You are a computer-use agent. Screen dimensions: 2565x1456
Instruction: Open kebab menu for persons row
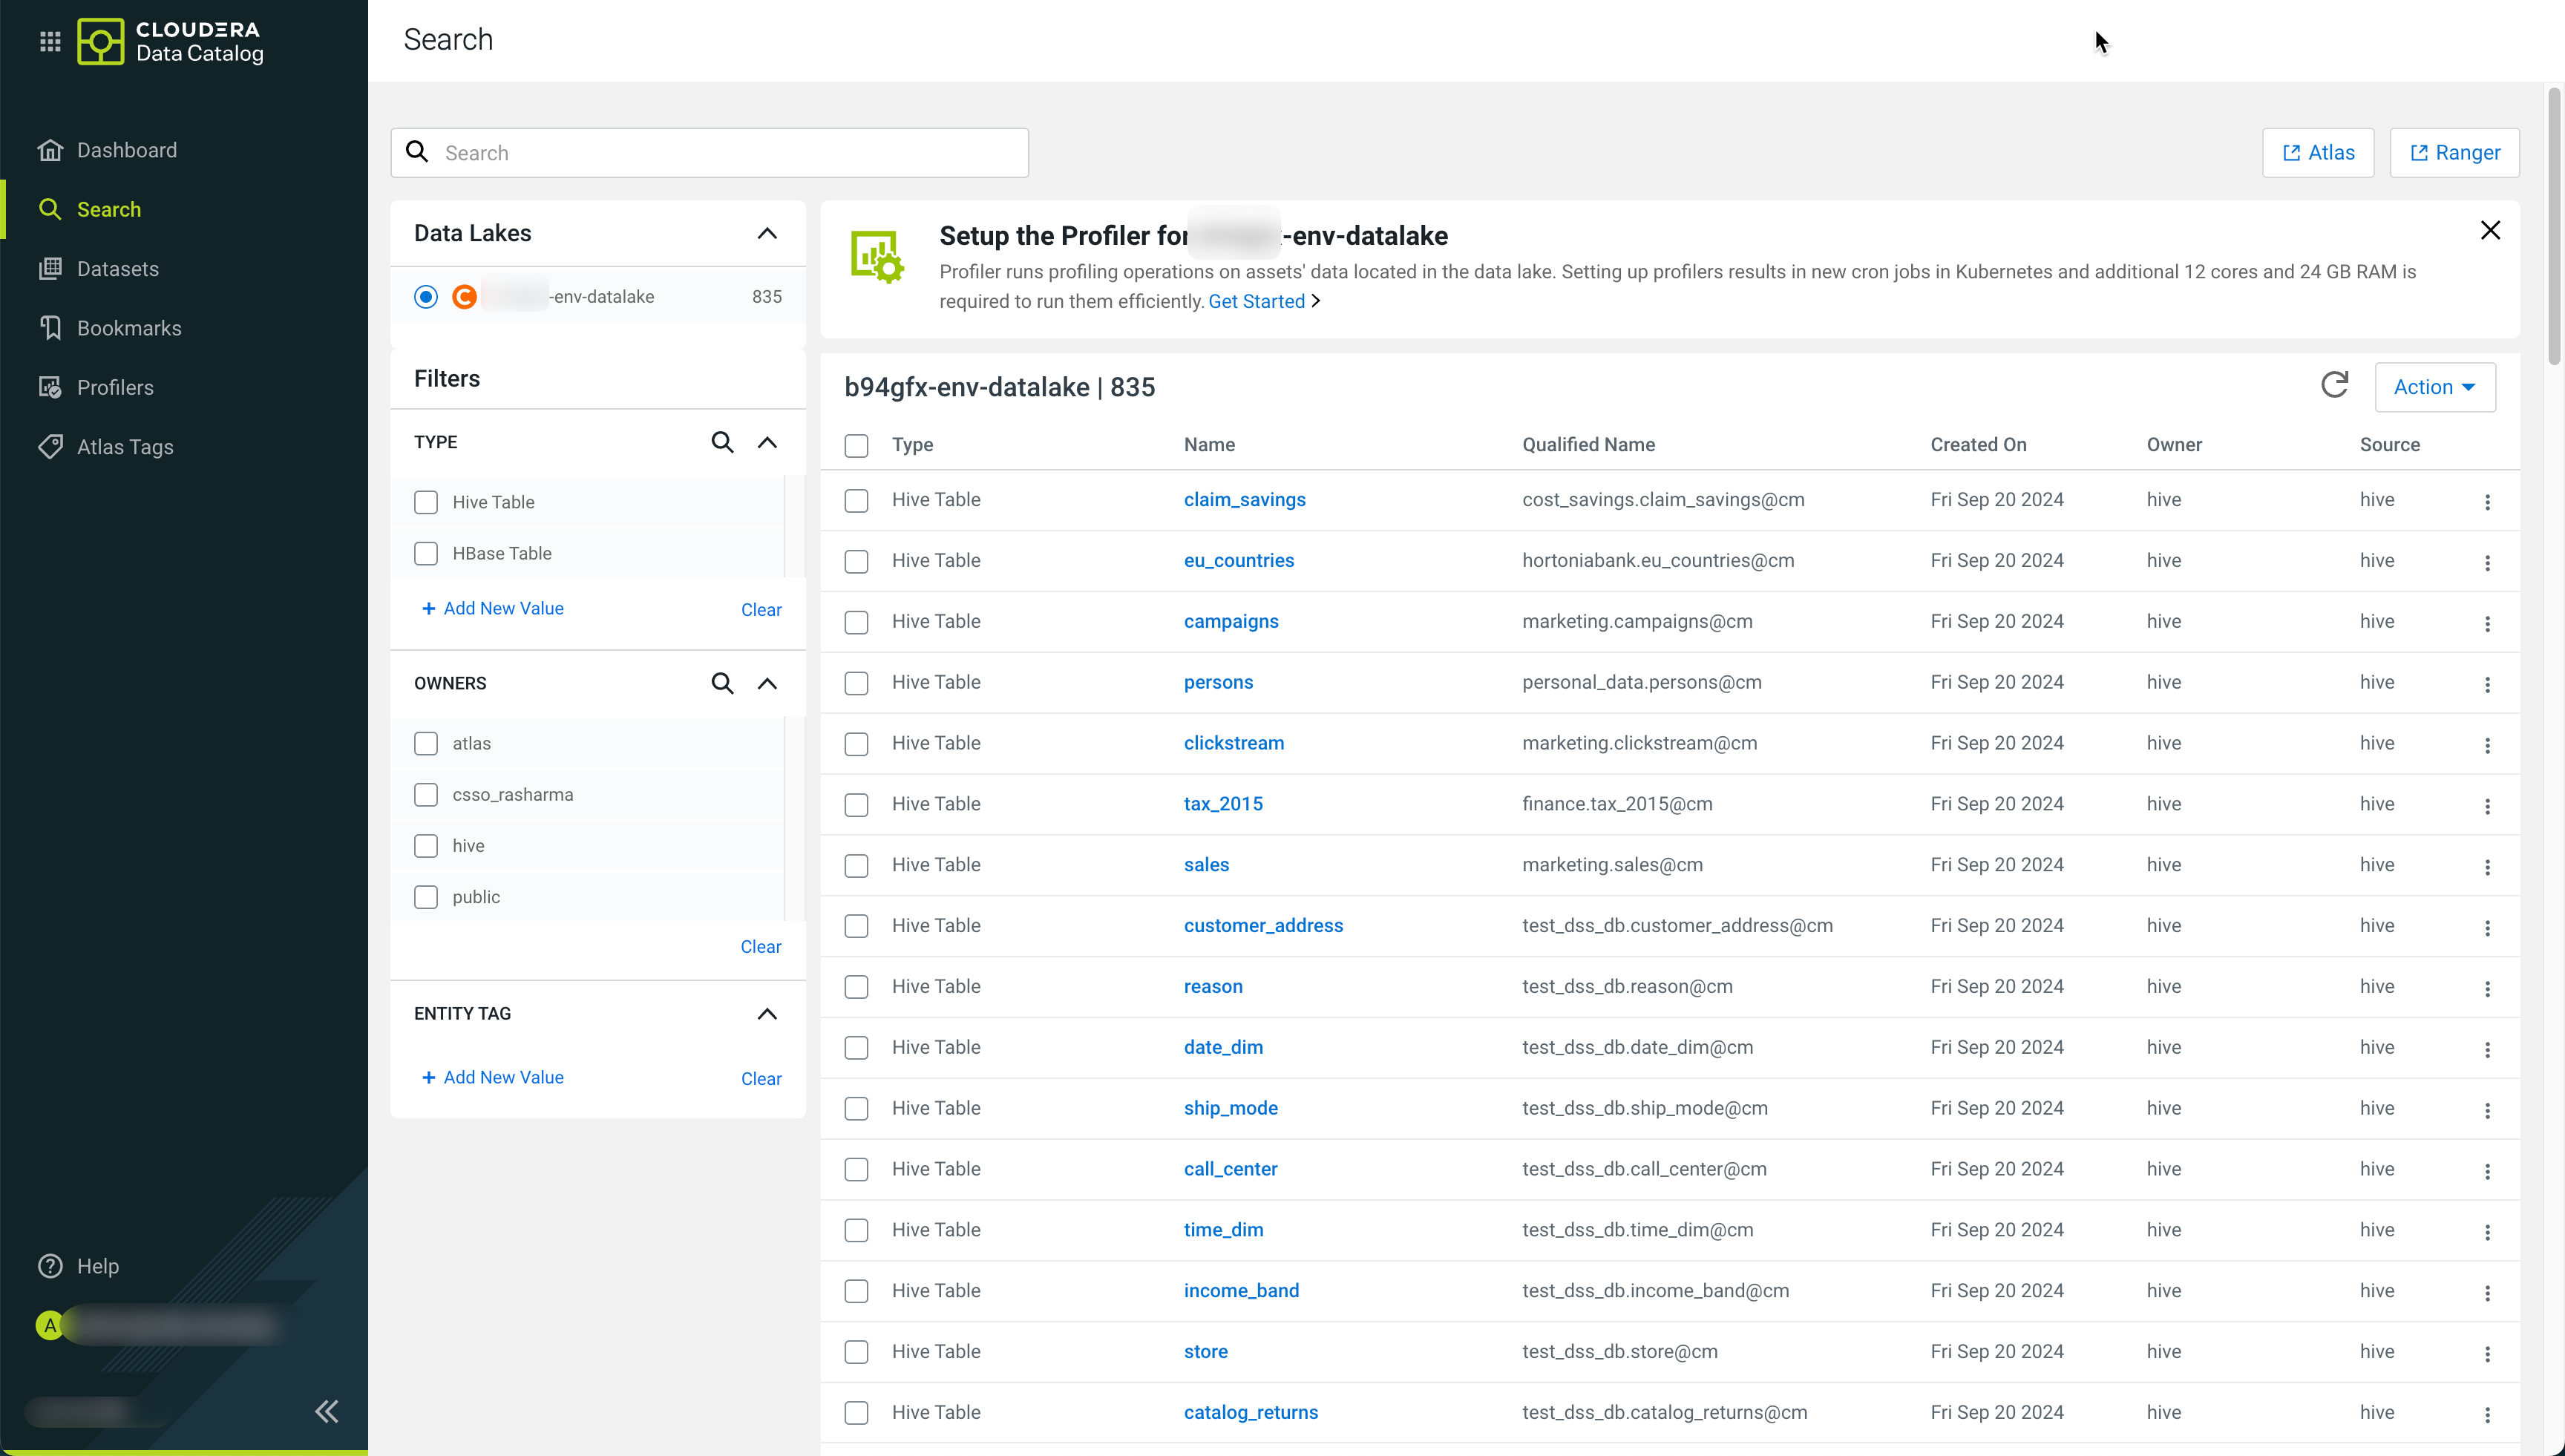point(2487,684)
